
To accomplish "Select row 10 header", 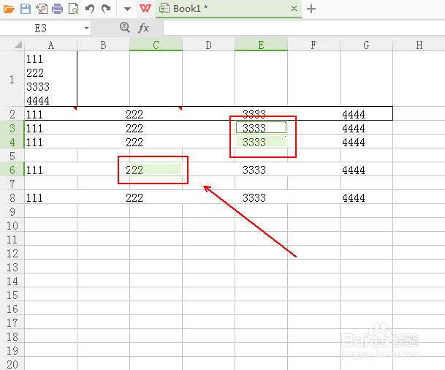I will pos(12,225).
